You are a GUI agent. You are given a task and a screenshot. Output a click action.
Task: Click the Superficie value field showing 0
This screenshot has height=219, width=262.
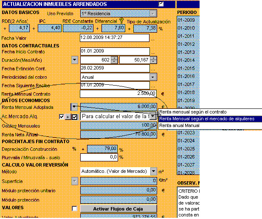[x=118, y=181]
